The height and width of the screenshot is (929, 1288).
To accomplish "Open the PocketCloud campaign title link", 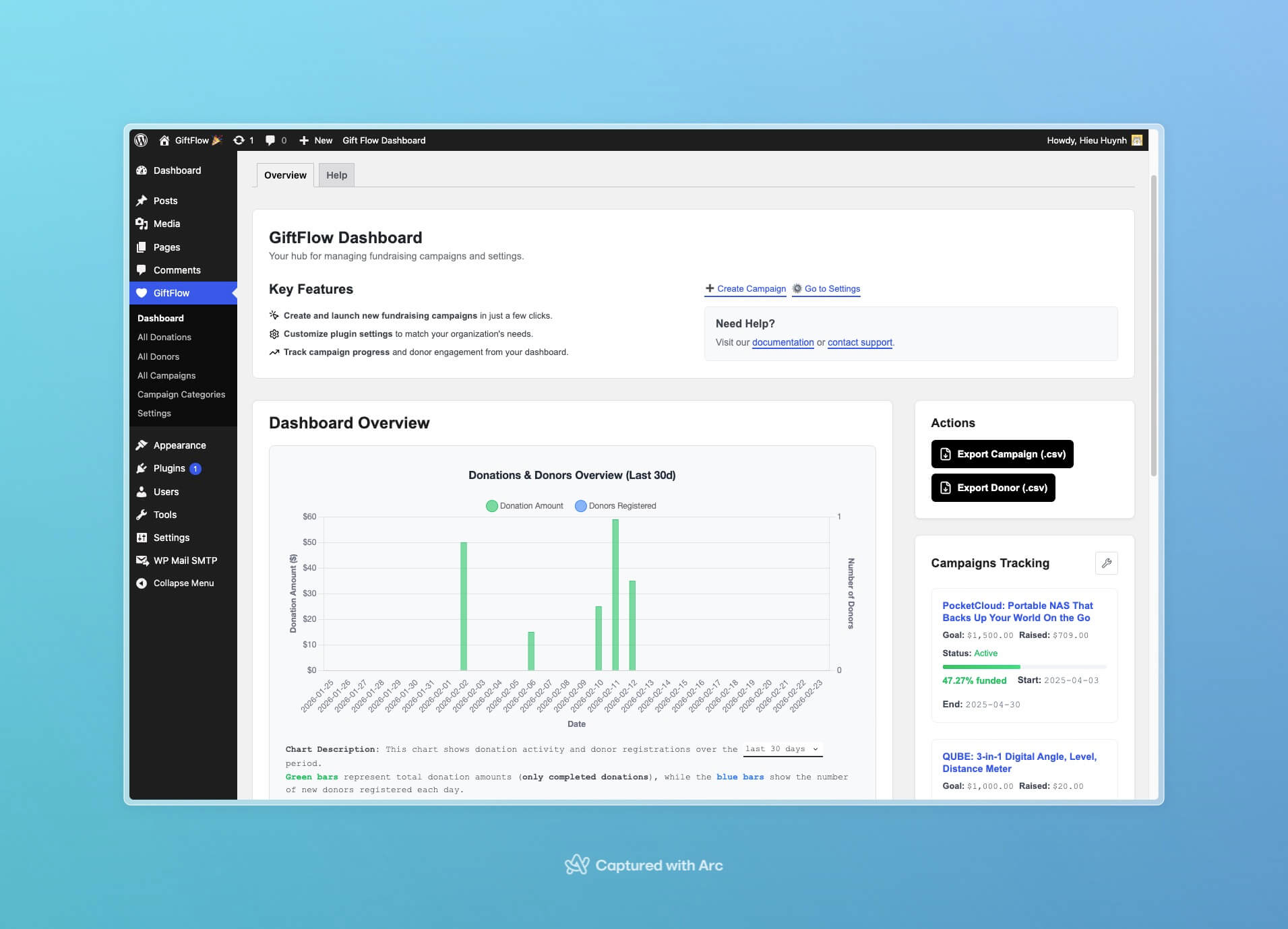I will 1018,612.
